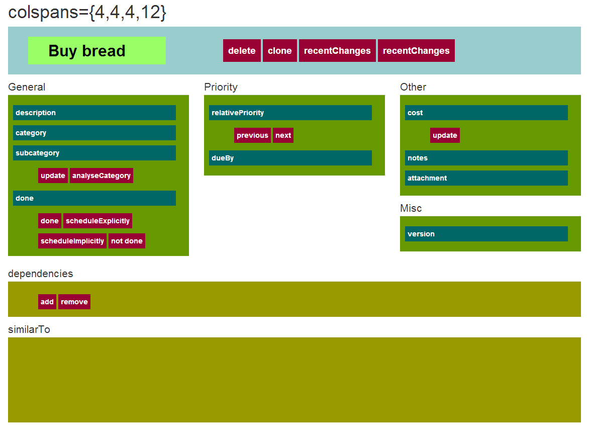The image size is (589, 432).
Task: Click the not done button
Action: click(127, 241)
